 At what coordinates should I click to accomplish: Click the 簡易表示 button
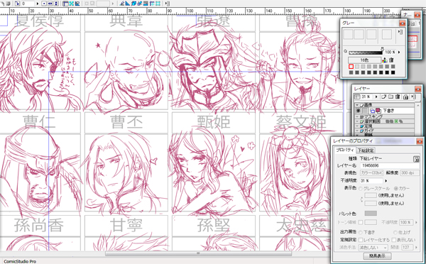click(378, 256)
